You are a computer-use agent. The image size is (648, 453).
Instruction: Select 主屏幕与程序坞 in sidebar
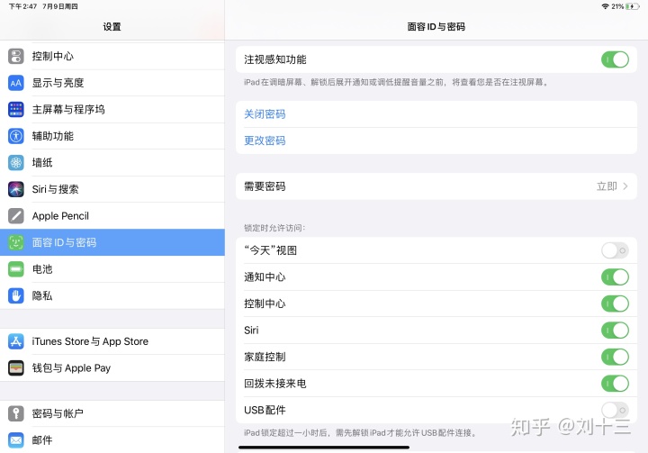112,109
